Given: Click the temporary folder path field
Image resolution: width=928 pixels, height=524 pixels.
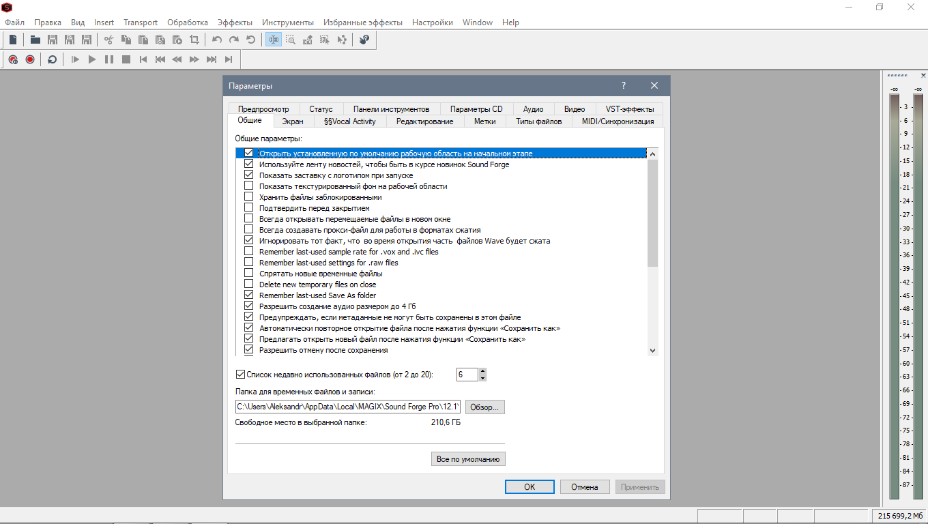Looking at the screenshot, I should 348,407.
